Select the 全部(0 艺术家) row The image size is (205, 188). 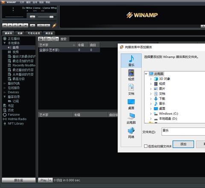(x=69, y=50)
